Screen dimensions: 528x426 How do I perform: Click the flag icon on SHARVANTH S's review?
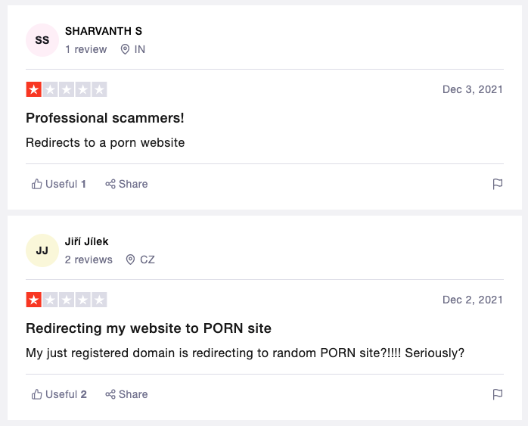(x=497, y=184)
